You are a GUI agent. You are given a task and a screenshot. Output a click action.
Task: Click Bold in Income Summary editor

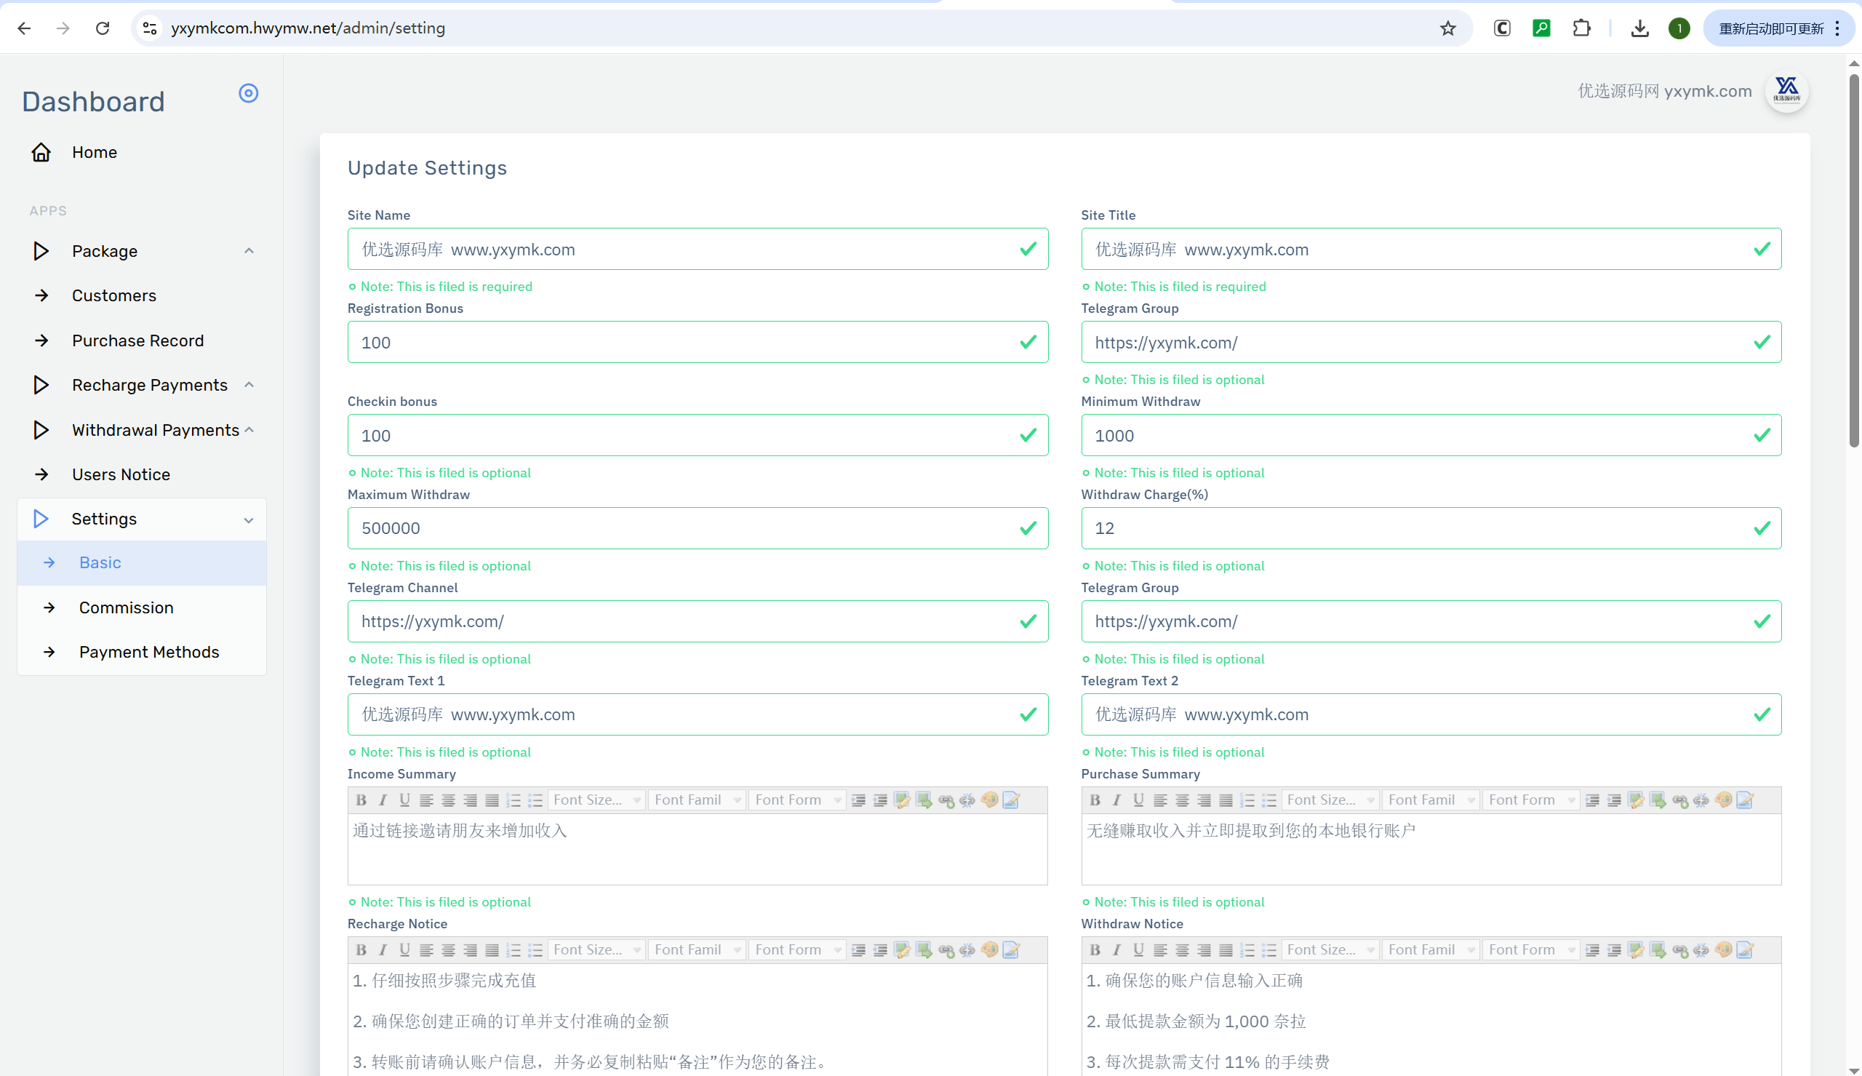click(x=361, y=800)
